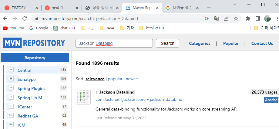
Task: Click the JCenter repository icon
Action: (x=11, y=106)
